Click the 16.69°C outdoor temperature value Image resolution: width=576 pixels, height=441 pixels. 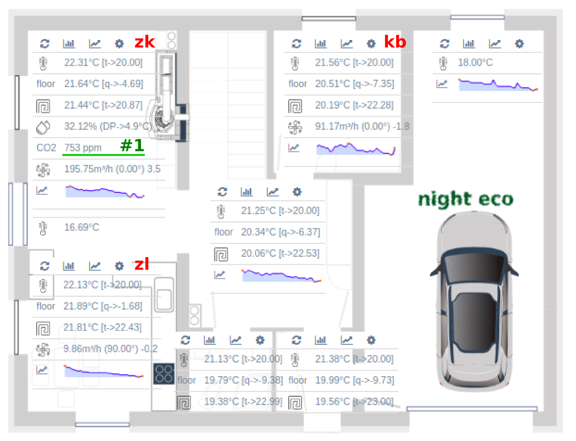pyautogui.click(x=81, y=228)
